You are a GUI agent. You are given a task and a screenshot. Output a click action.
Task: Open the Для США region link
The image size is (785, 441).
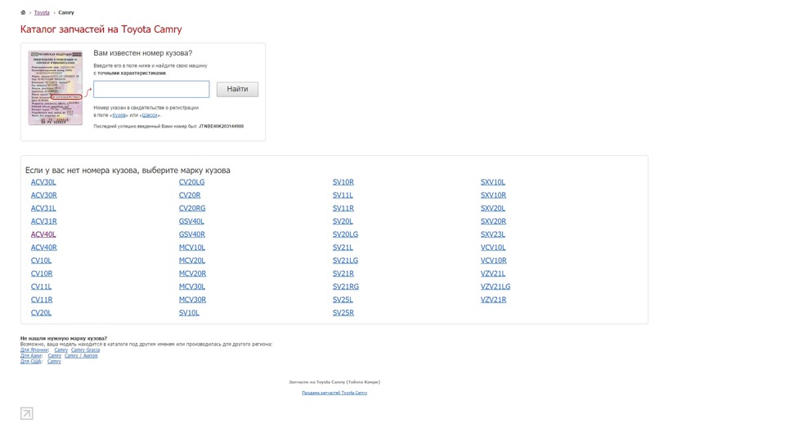tap(30, 362)
